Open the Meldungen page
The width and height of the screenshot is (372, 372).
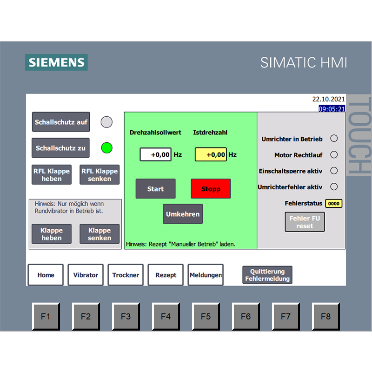pyautogui.click(x=206, y=275)
